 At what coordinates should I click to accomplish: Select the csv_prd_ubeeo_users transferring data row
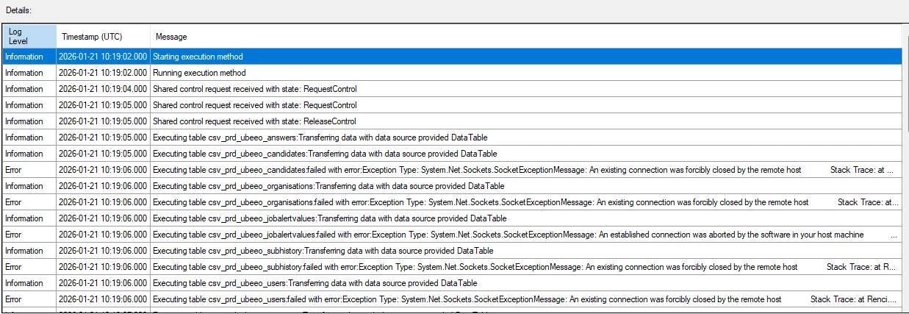[315, 283]
